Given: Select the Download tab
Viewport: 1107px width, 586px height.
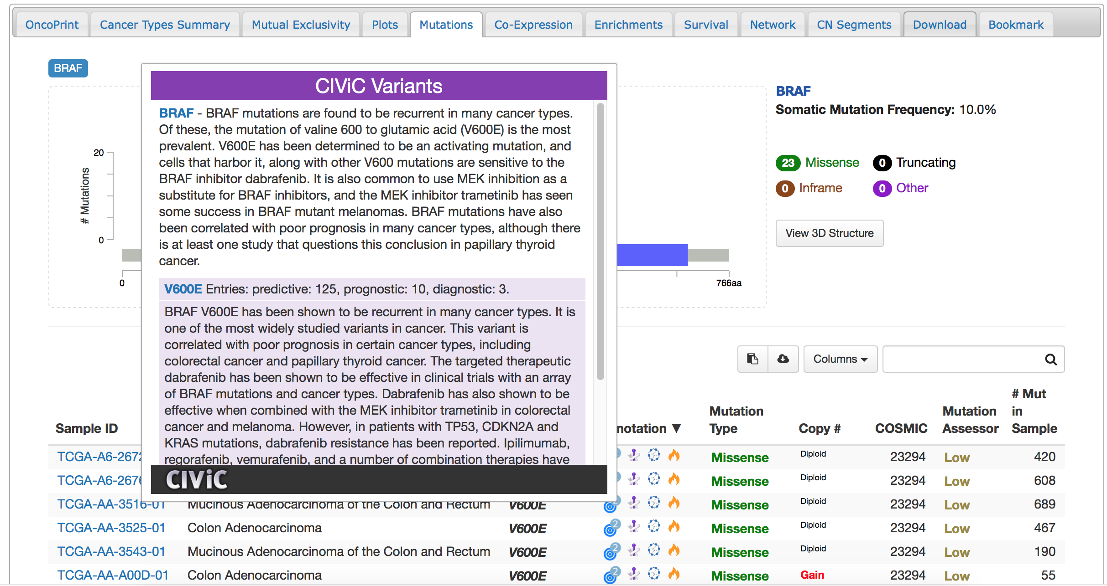Looking at the screenshot, I should click(940, 25).
